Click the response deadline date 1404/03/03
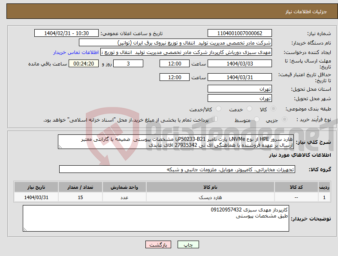 239,63
